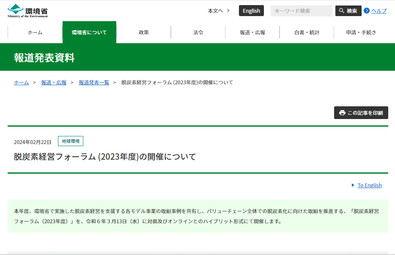Open the 報道・広報 menu tab
395x255 pixels.
click(252, 32)
